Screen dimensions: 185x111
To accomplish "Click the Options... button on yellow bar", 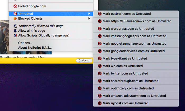I will 84,61.
